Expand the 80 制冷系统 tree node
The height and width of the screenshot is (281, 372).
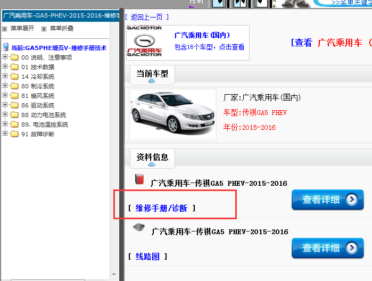click(5, 86)
